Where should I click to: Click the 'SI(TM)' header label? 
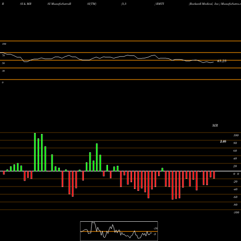[x=92, y=4]
